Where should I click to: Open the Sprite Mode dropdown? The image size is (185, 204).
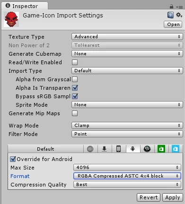pyautogui.click(x=127, y=105)
